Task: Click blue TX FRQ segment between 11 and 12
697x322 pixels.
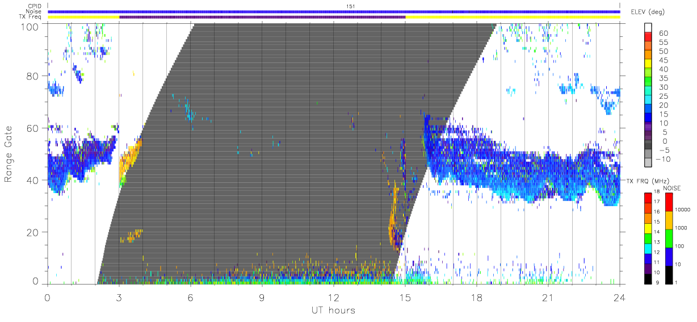Action: [x=648, y=258]
